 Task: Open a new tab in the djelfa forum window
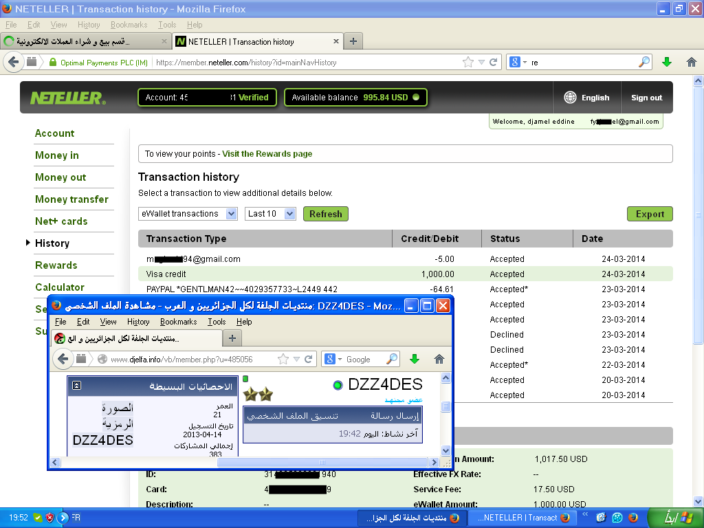[232, 338]
